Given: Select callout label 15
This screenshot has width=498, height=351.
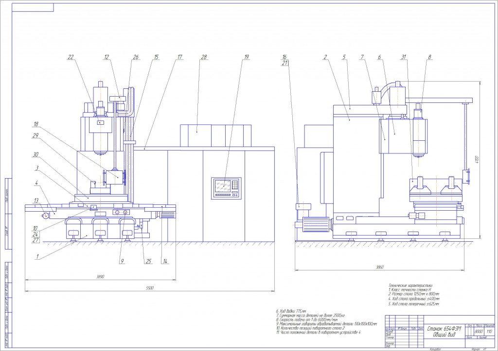Looking at the screenshot, I should coord(156,57).
